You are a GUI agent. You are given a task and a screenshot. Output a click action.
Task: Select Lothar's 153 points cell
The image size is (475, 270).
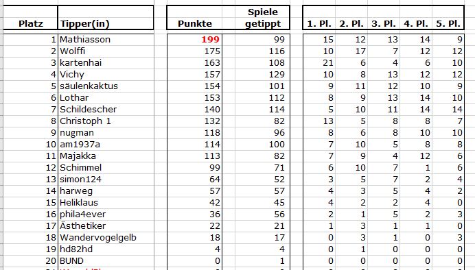pyautogui.click(x=194, y=98)
